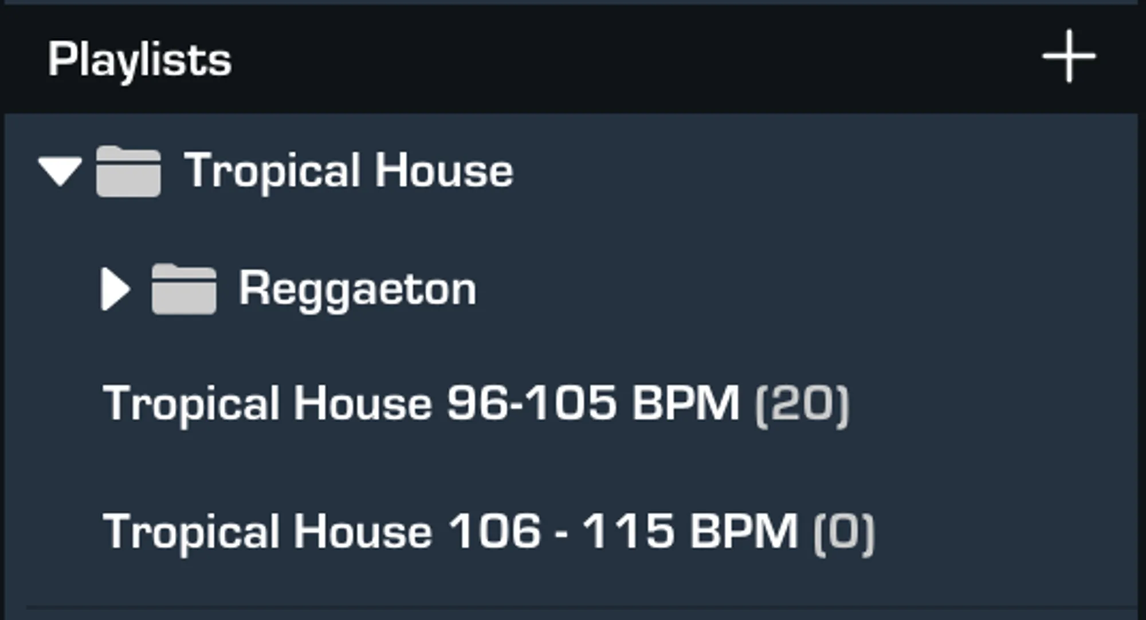Click the plus icon to add a playlist
Screen dimensions: 1146x620
tap(1069, 57)
